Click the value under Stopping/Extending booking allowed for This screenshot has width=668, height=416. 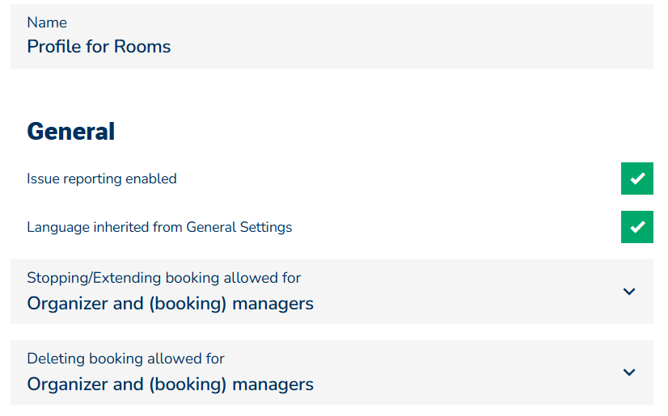tap(170, 305)
